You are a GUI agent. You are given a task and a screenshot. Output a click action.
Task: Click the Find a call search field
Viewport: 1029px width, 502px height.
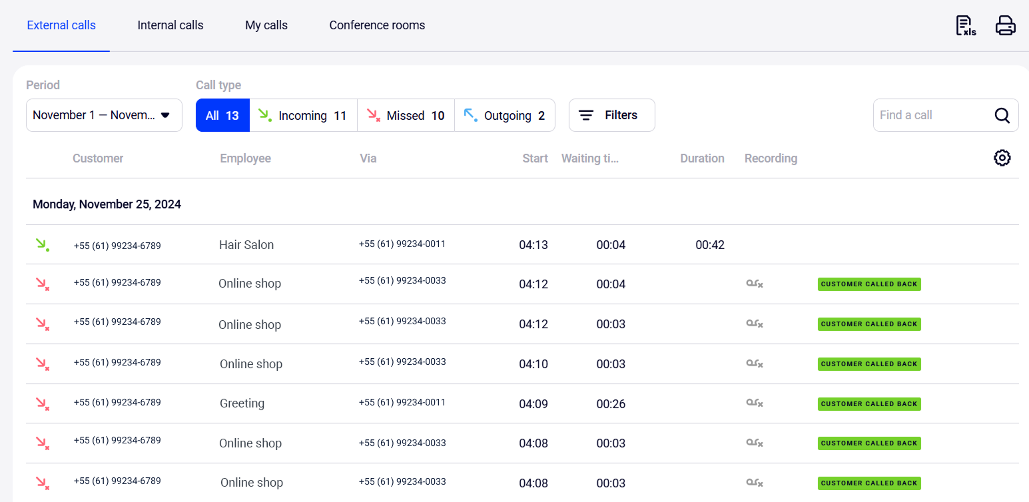coord(932,115)
